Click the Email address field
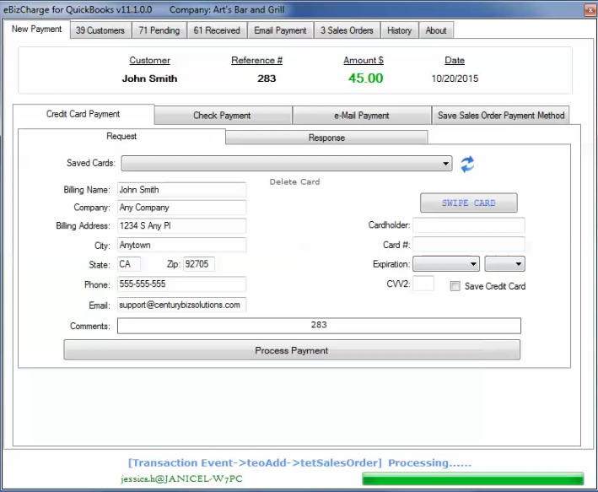Viewport: 598px width, 492px height. click(x=181, y=305)
